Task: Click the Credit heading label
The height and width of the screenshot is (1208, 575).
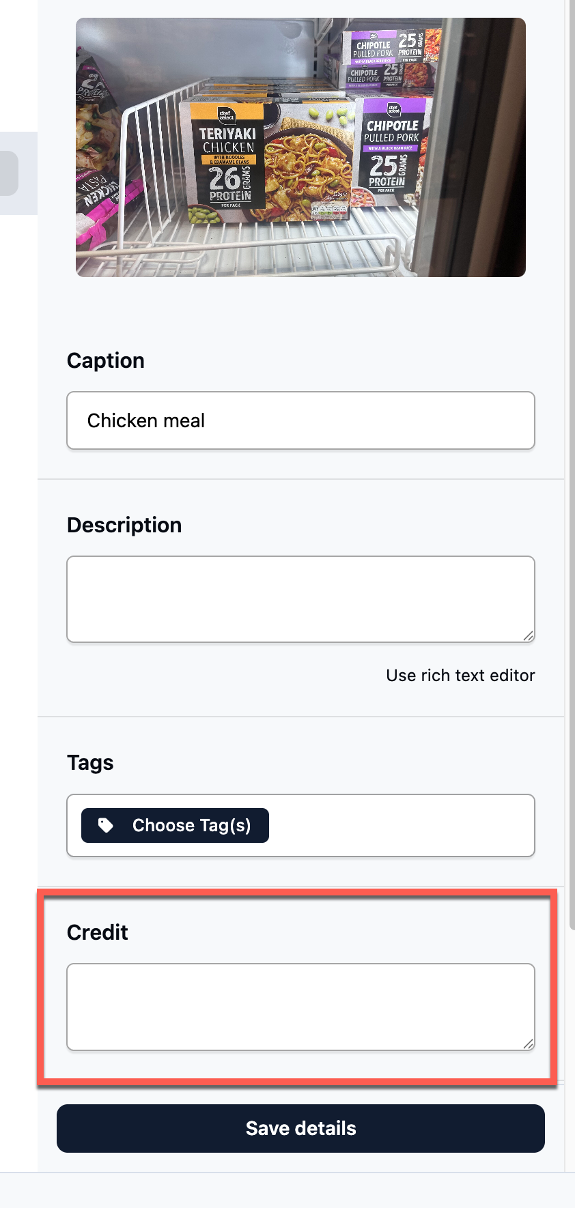Action: click(x=98, y=932)
